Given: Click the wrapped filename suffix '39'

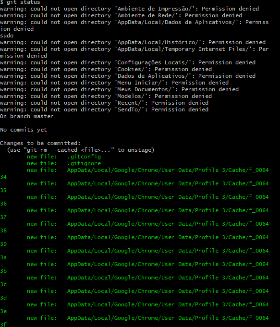Looking at the screenshot, I should tap(3, 244).
